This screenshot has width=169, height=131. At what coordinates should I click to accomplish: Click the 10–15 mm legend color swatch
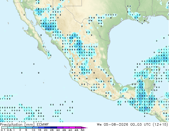[x=35, y=128]
